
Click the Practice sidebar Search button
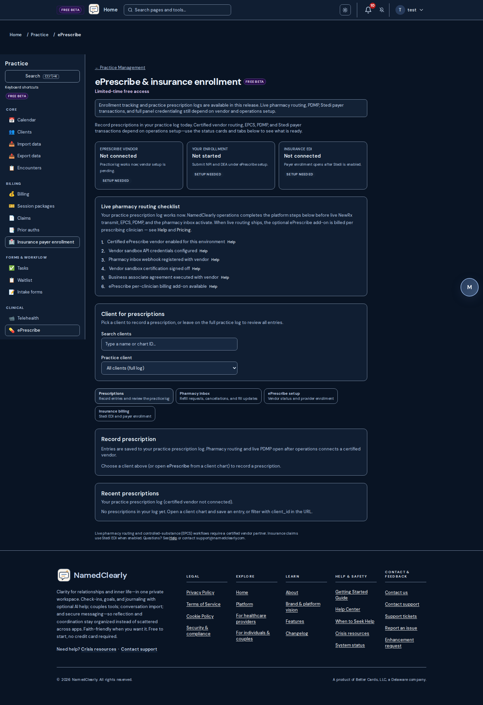42,76
